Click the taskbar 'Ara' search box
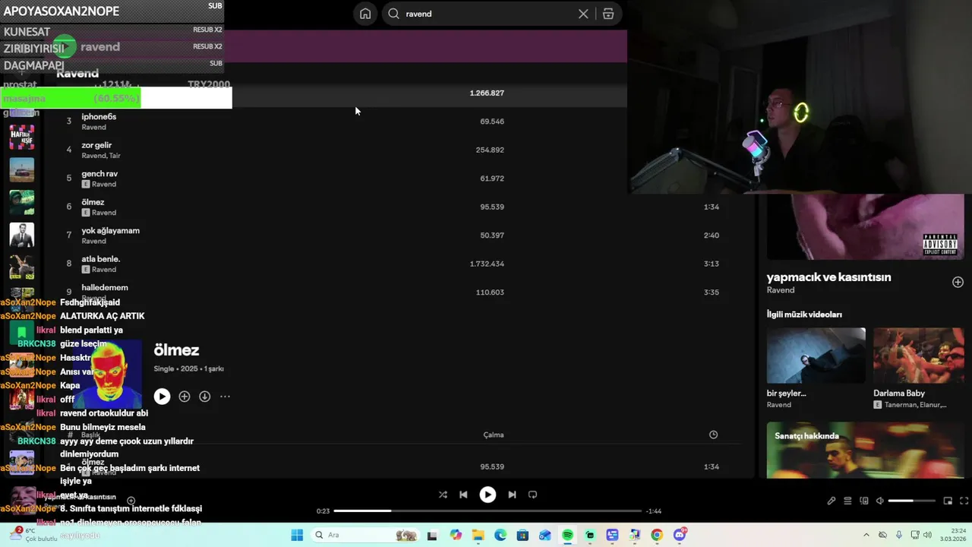This screenshot has height=547, width=972. pos(364,535)
